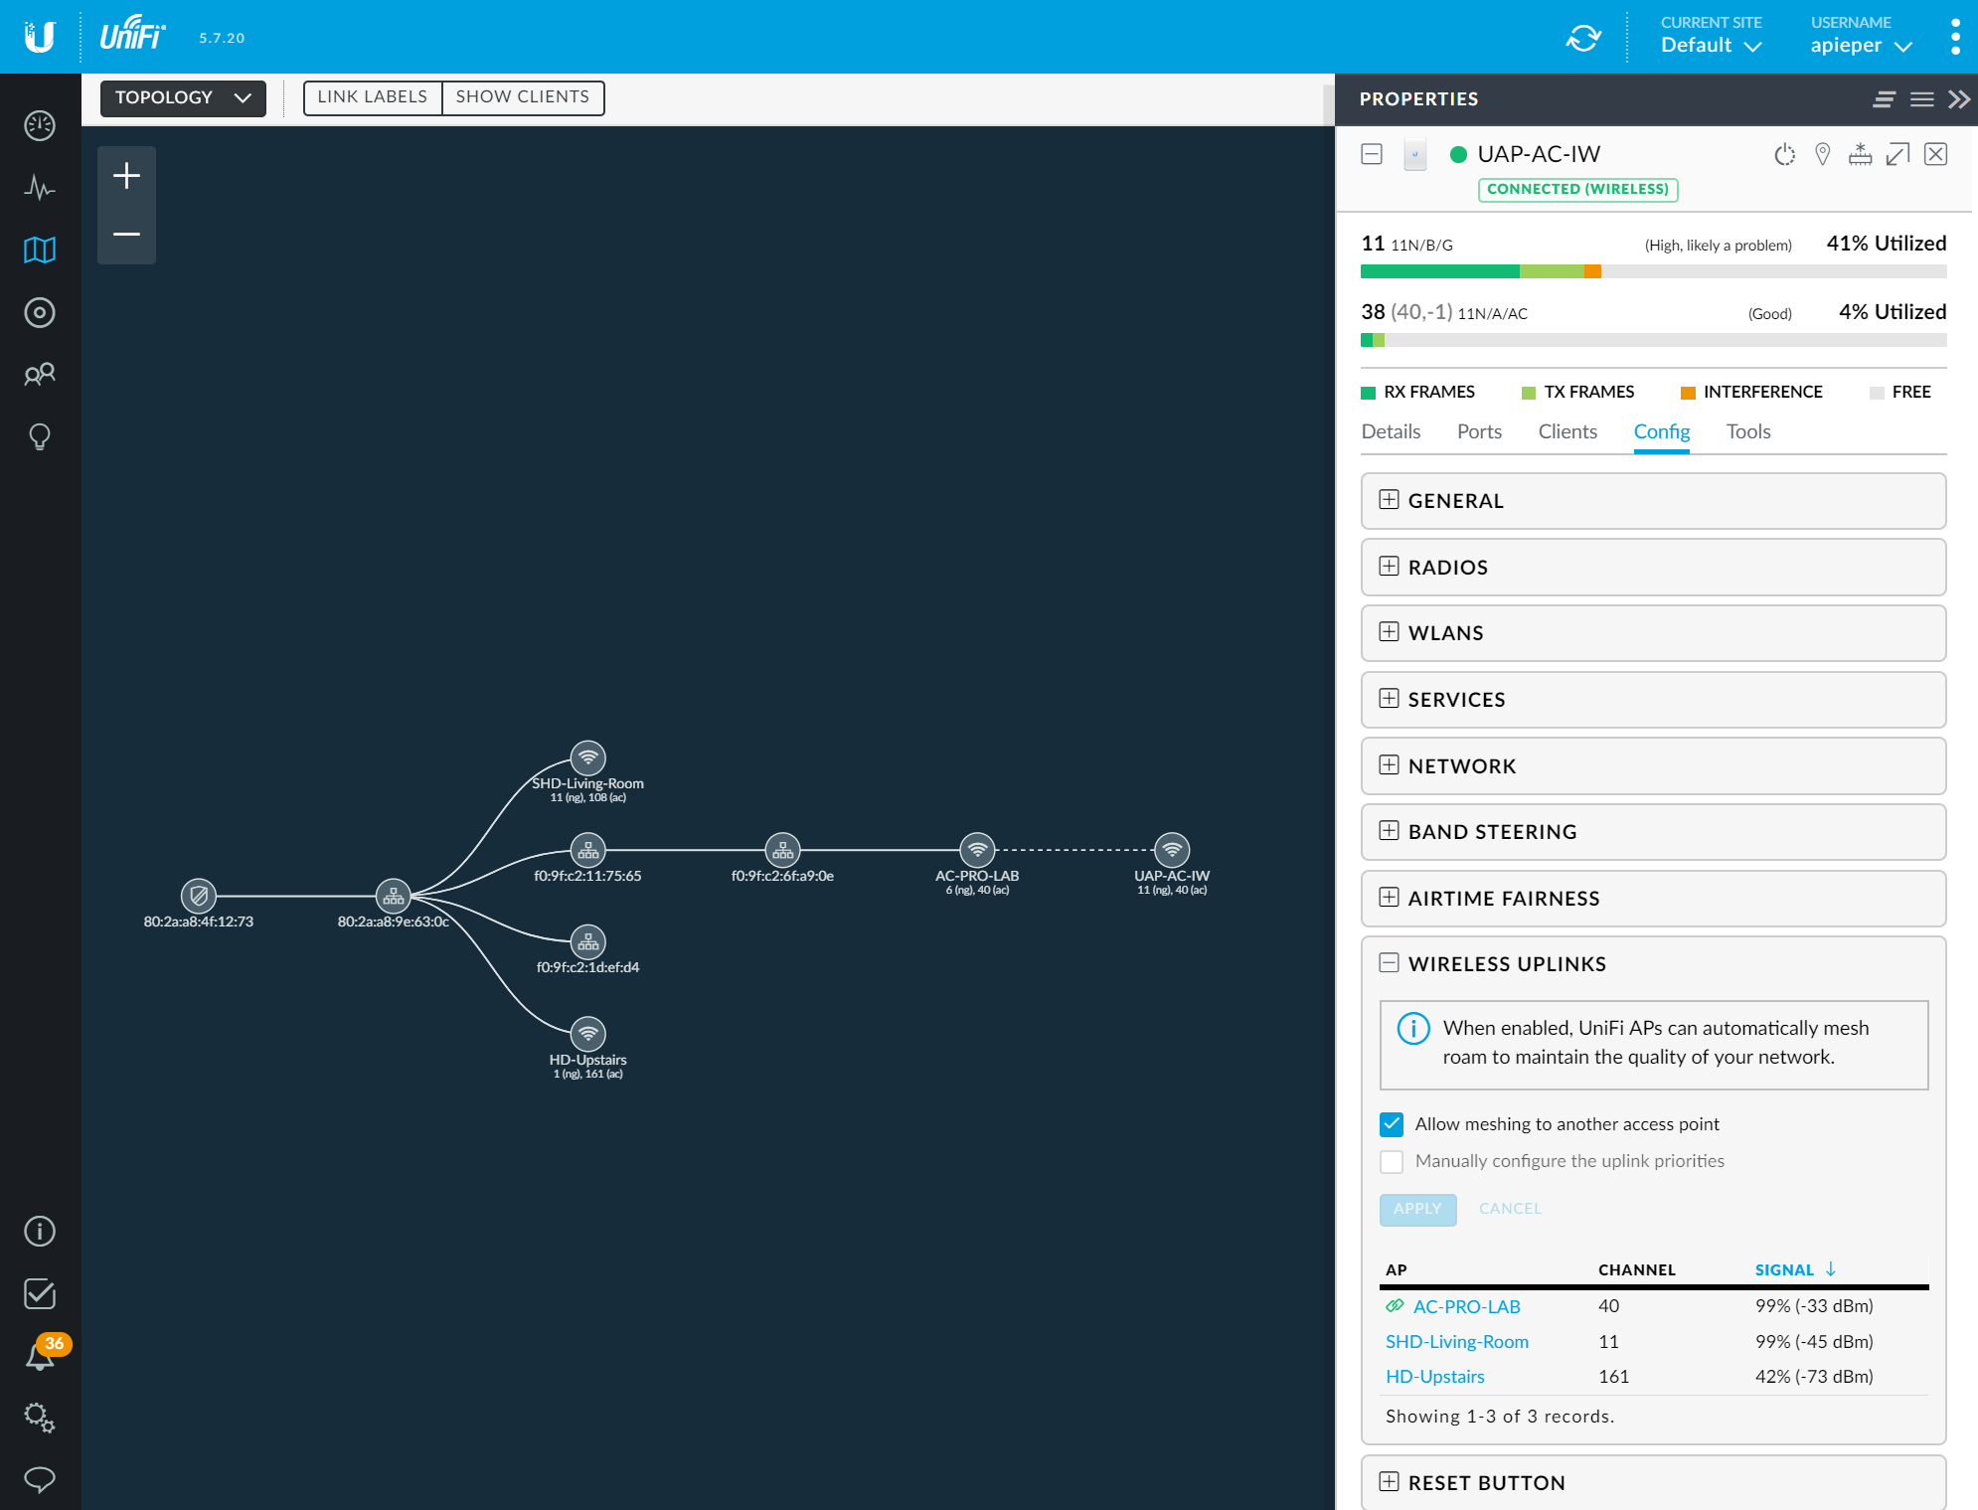Open the Alerts bell with 36 badge

[40, 1356]
